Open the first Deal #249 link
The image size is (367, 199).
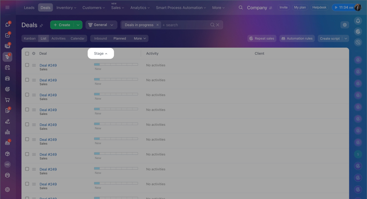click(x=48, y=65)
